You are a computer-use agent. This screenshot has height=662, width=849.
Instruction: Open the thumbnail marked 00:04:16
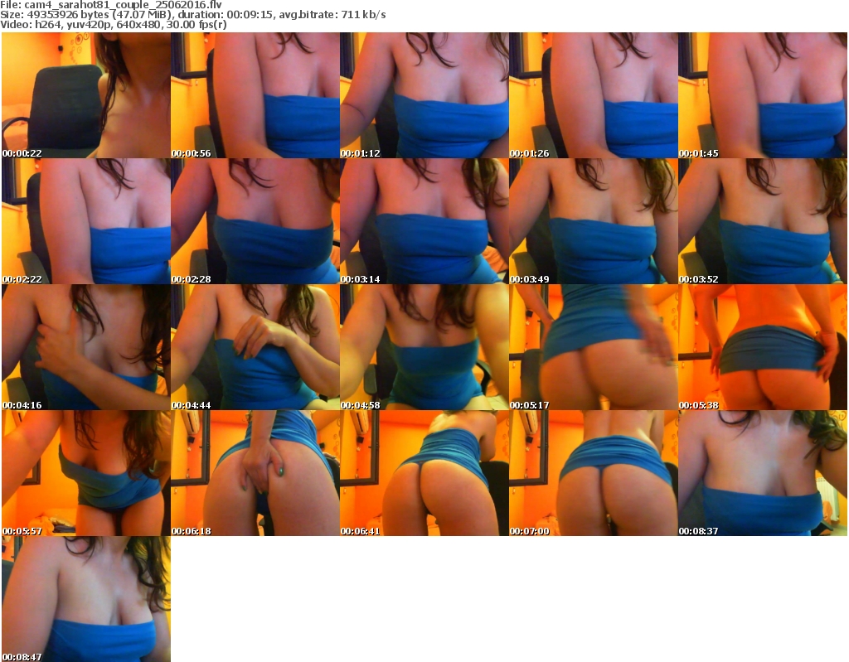[x=86, y=347]
